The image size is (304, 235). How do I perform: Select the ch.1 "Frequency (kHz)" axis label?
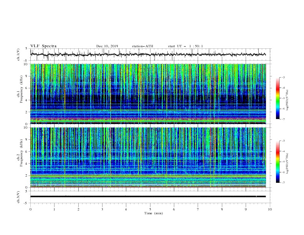(21, 88)
